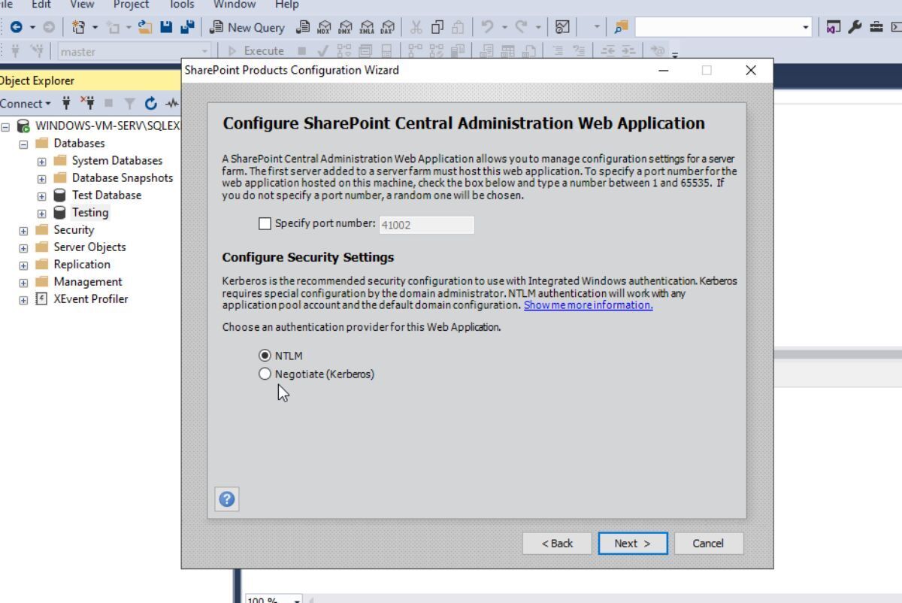Click the New Query button in SSMS toolbar
The width and height of the screenshot is (902, 603).
[247, 27]
